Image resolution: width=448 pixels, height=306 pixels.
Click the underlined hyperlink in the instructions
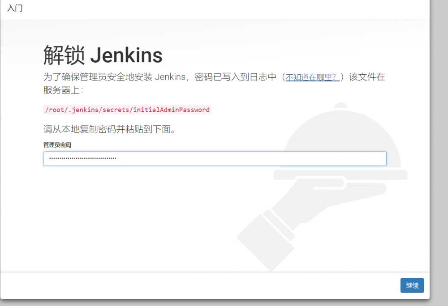coord(312,76)
